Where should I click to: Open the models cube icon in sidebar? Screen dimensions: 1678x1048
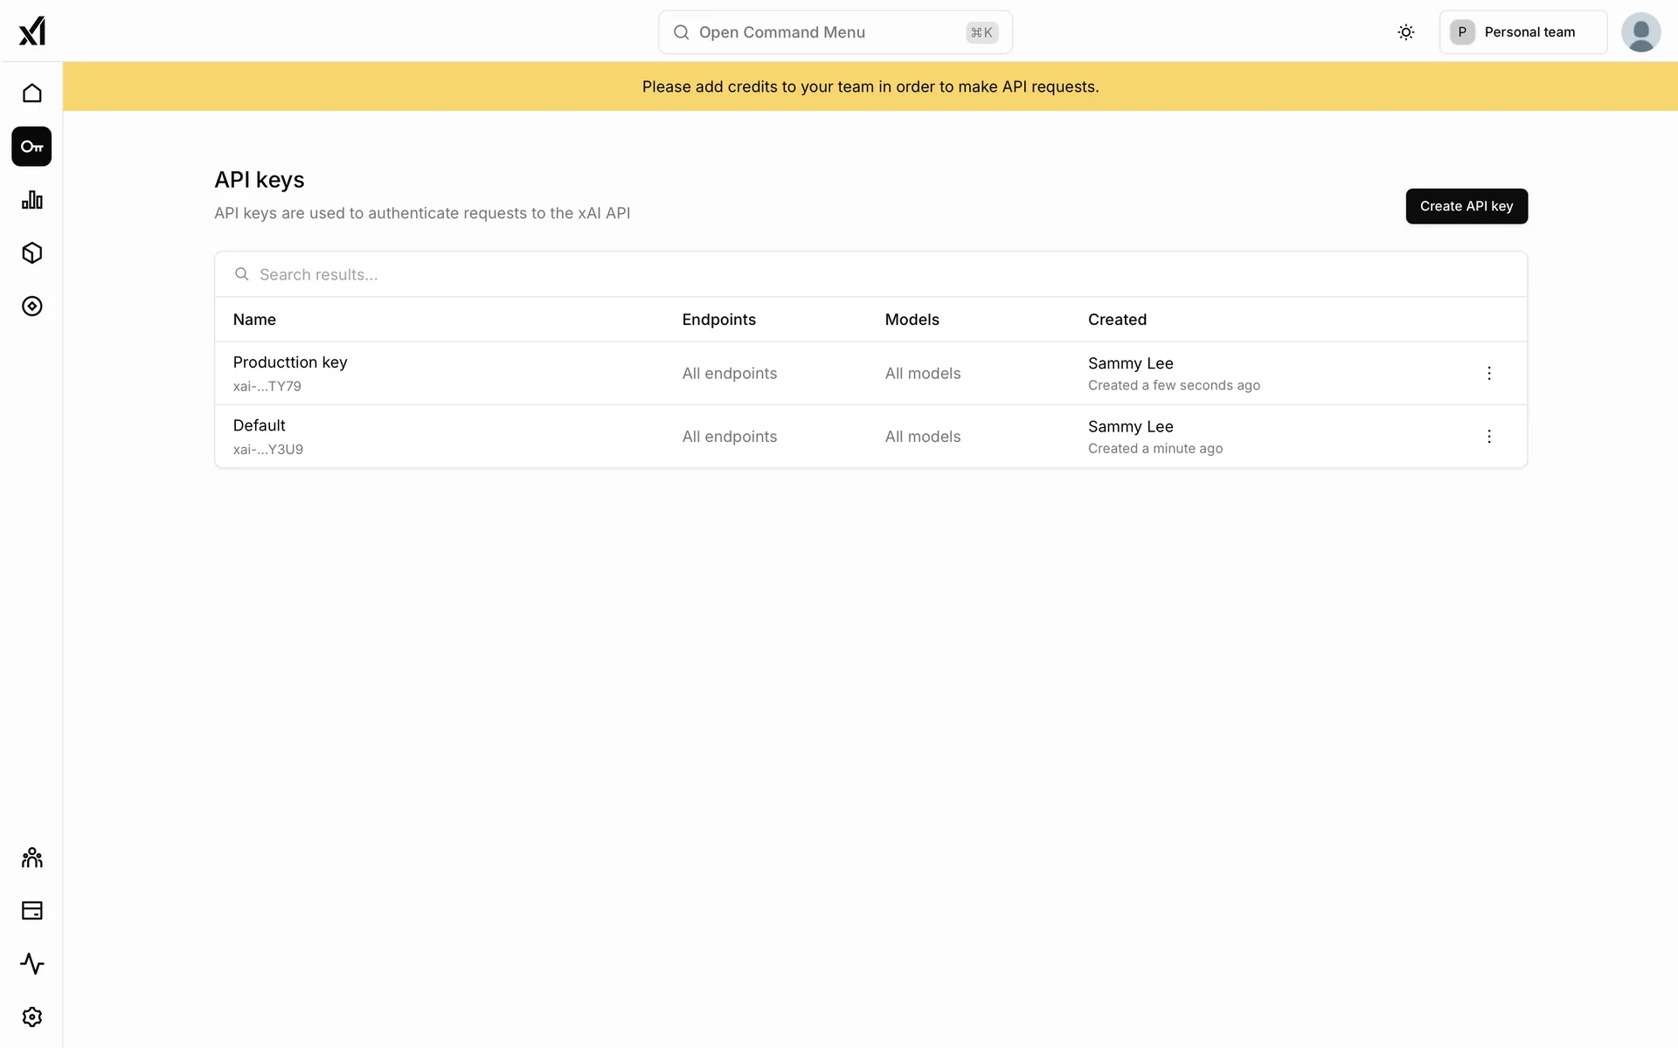tap(32, 253)
